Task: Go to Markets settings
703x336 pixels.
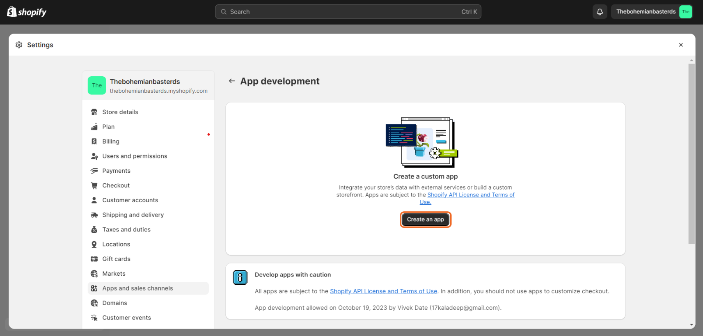Action: (148, 274)
